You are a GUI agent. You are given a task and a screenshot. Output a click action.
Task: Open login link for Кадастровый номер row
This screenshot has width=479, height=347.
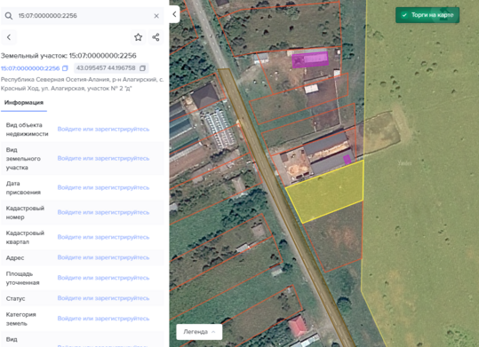click(103, 212)
